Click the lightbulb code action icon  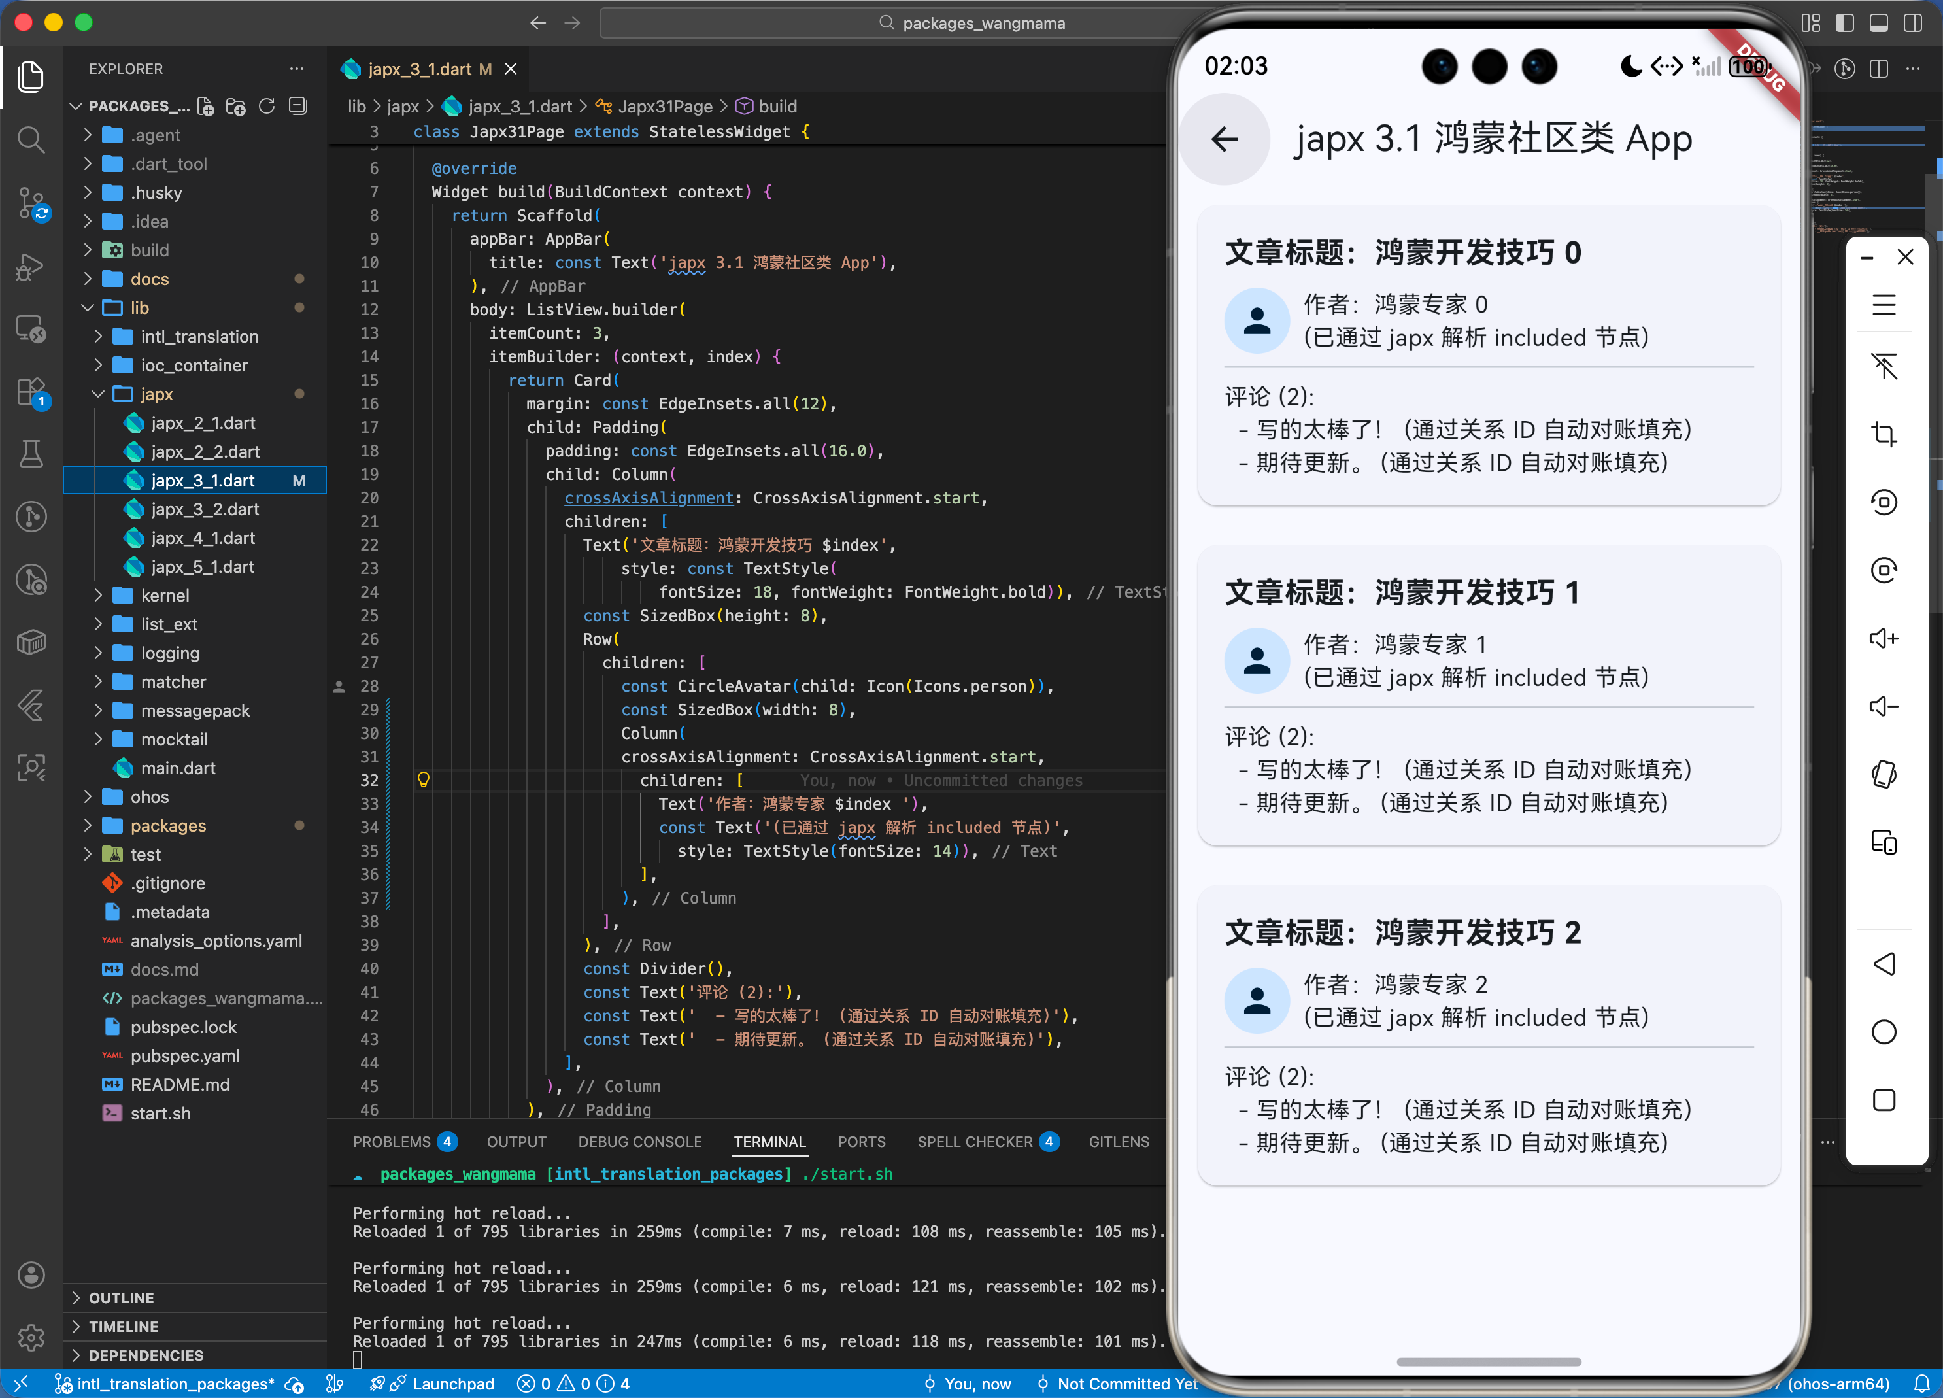(423, 779)
